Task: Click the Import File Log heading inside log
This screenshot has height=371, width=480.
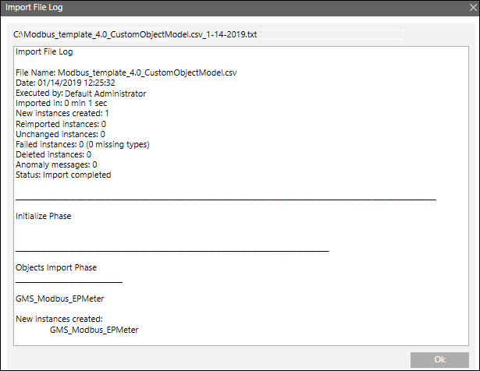Action: pyautogui.click(x=45, y=52)
